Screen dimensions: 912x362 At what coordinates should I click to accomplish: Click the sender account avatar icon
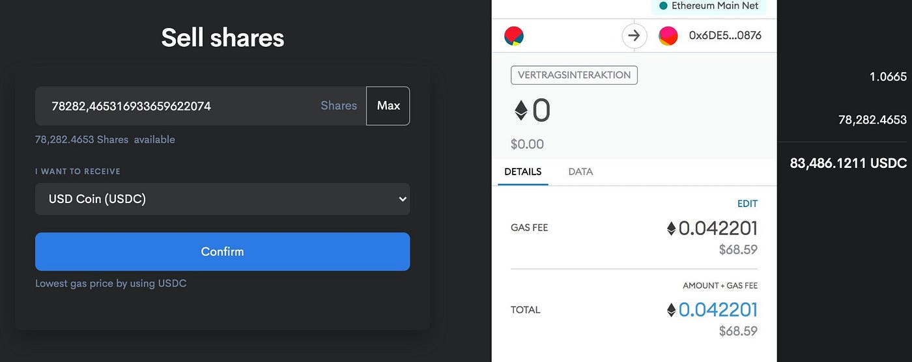pos(514,36)
